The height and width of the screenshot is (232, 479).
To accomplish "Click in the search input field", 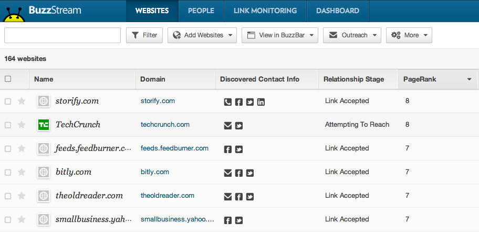I will (63, 35).
